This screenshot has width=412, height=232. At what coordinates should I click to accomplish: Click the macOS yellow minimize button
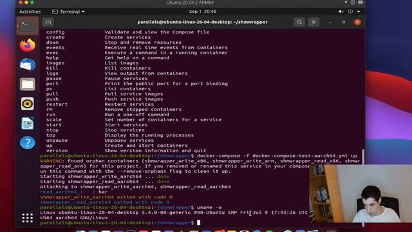(26, 3)
